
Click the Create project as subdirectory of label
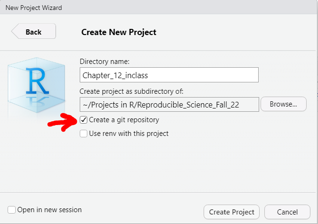click(131, 91)
